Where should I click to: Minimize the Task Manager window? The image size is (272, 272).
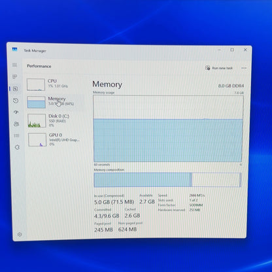(219, 50)
